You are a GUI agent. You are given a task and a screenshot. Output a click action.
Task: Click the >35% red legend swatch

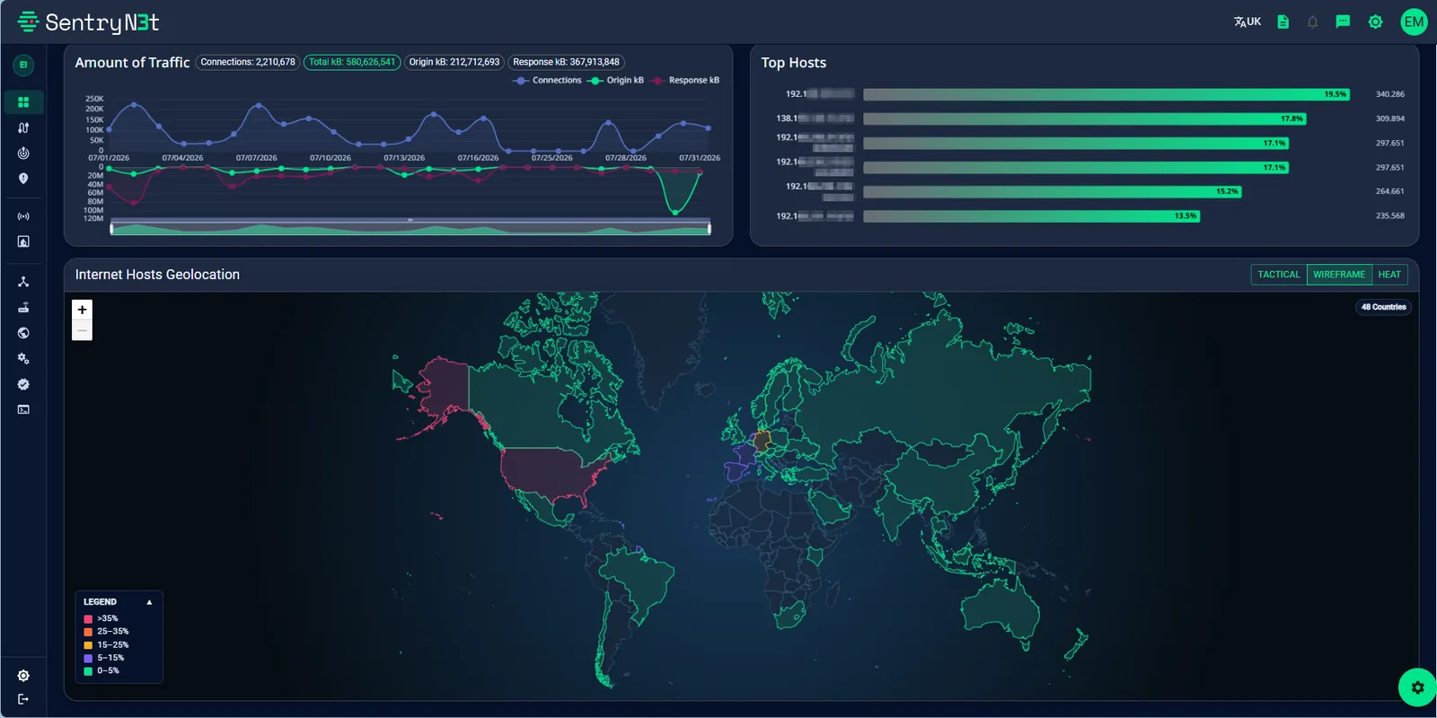coord(88,619)
